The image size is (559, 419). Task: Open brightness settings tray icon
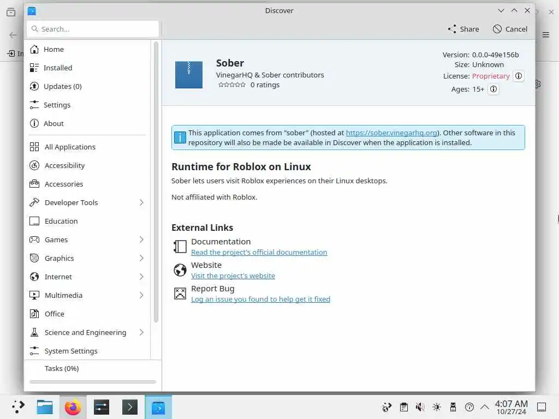[x=437, y=407]
